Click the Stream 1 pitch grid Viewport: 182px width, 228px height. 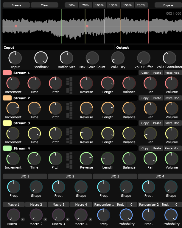pyautogui.click(x=69, y=85)
